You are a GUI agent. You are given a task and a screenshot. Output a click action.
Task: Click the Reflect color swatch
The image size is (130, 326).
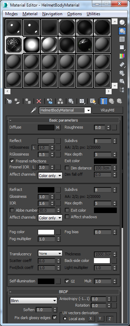(x=46, y=141)
